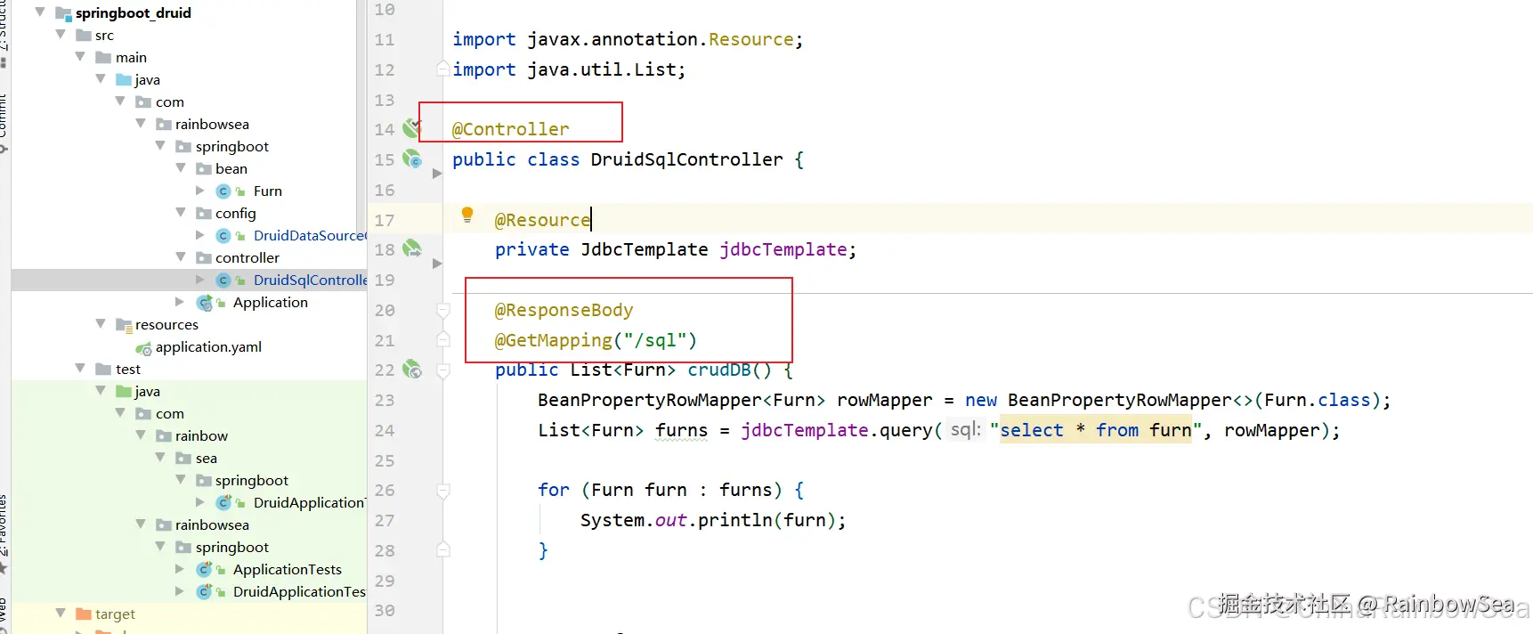Select the target folder

[115, 614]
